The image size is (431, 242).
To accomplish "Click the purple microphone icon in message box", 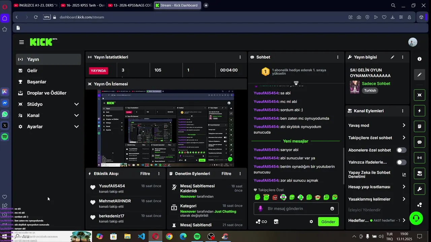I will tap(260, 209).
